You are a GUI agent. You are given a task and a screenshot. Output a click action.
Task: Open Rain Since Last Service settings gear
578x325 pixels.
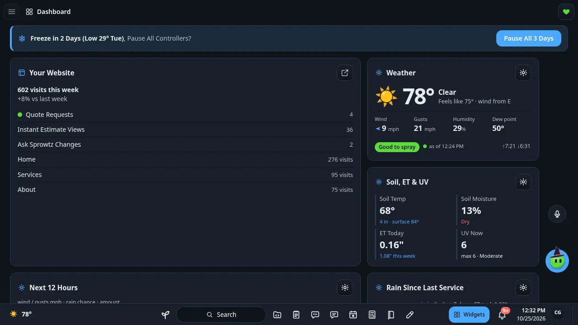pyautogui.click(x=523, y=288)
